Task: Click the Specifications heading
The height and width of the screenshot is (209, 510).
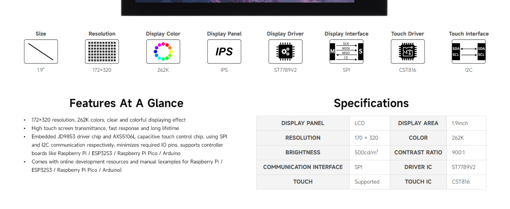Action: (371, 103)
